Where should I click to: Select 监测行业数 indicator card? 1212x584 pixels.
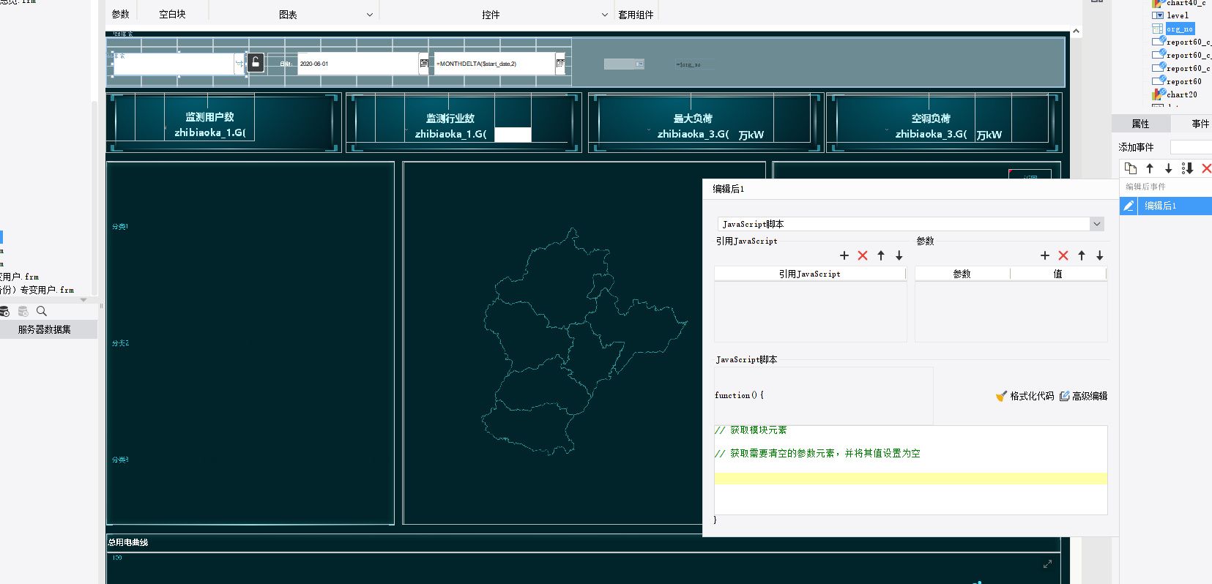coord(464,122)
